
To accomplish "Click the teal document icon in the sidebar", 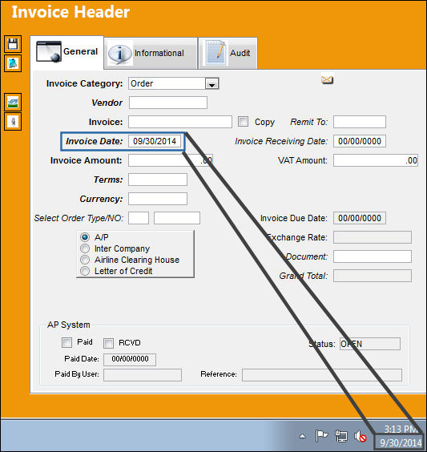I will (13, 63).
